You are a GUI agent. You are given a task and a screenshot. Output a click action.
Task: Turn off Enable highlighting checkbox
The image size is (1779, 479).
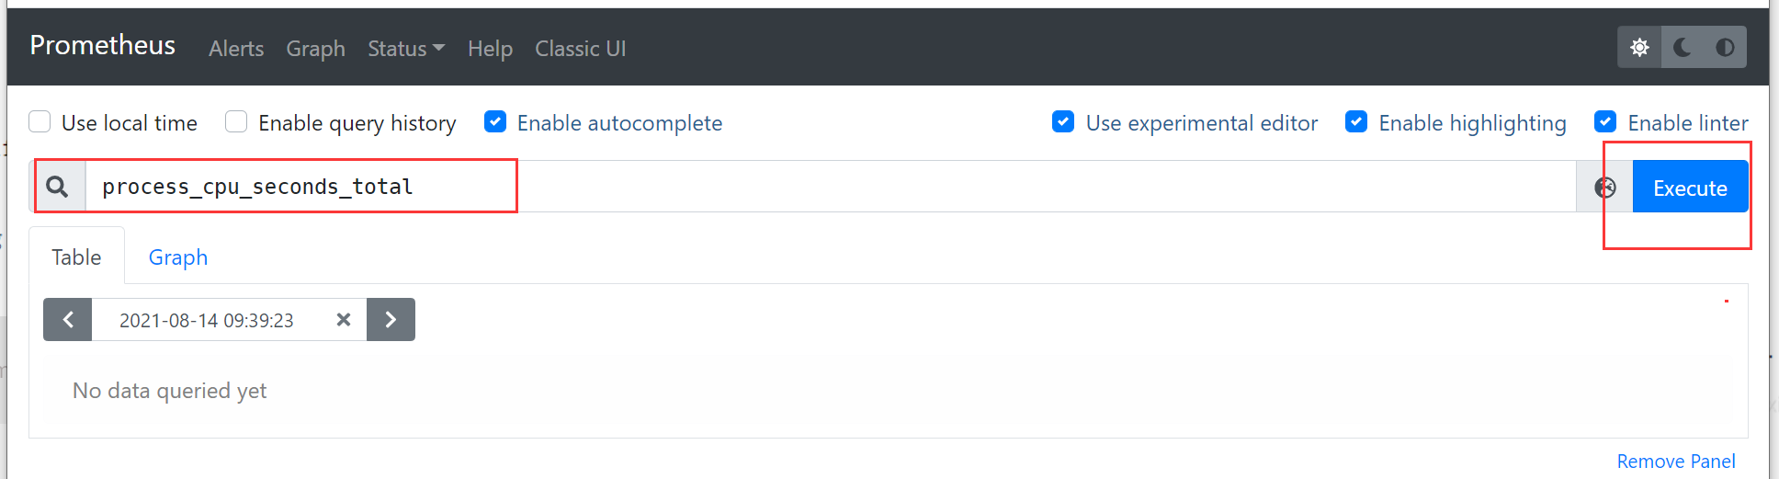tap(1356, 122)
